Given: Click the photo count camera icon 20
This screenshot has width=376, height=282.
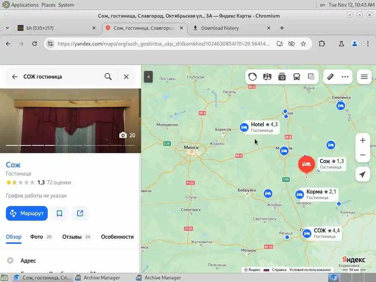Looking at the screenshot, I should point(127,135).
